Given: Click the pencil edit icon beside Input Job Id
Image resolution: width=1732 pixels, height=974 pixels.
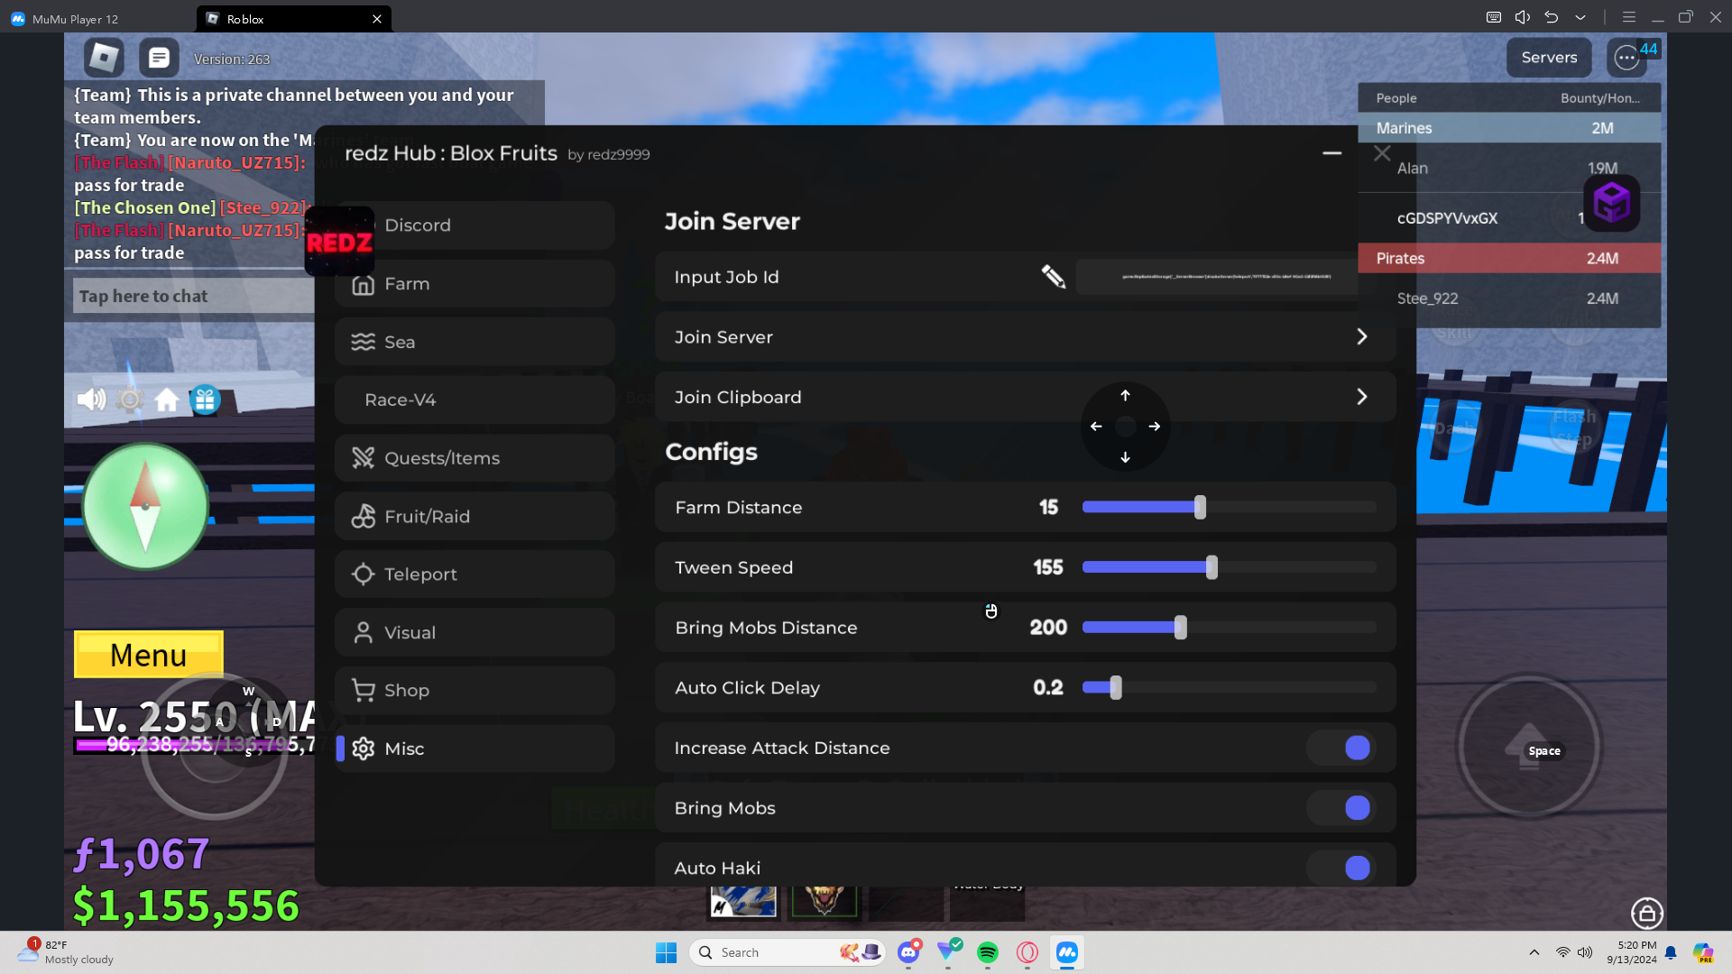Looking at the screenshot, I should 1053,277.
